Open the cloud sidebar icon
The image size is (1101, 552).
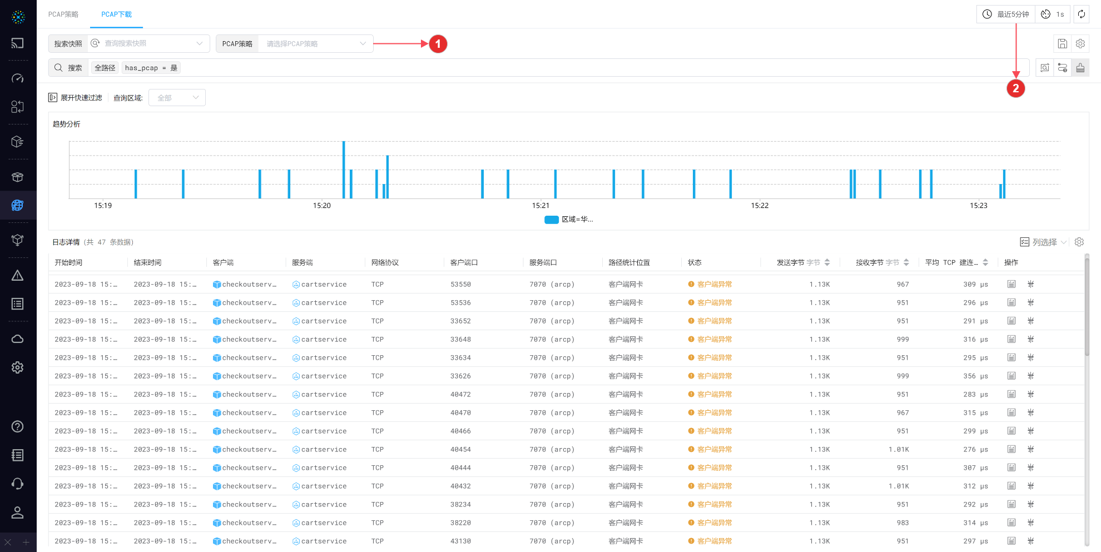tap(18, 339)
